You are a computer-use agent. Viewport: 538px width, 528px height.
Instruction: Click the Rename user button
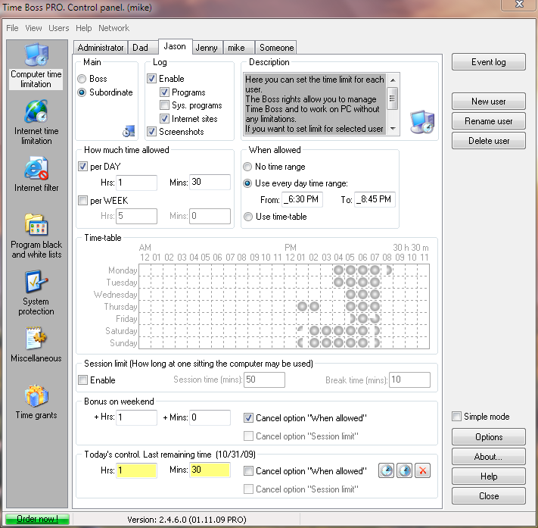489,121
